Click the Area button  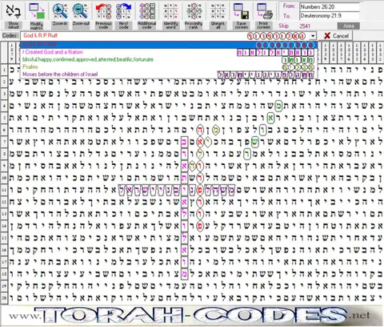click(348, 26)
